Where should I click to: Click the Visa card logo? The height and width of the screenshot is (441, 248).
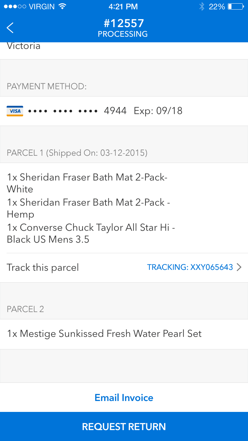(x=15, y=111)
